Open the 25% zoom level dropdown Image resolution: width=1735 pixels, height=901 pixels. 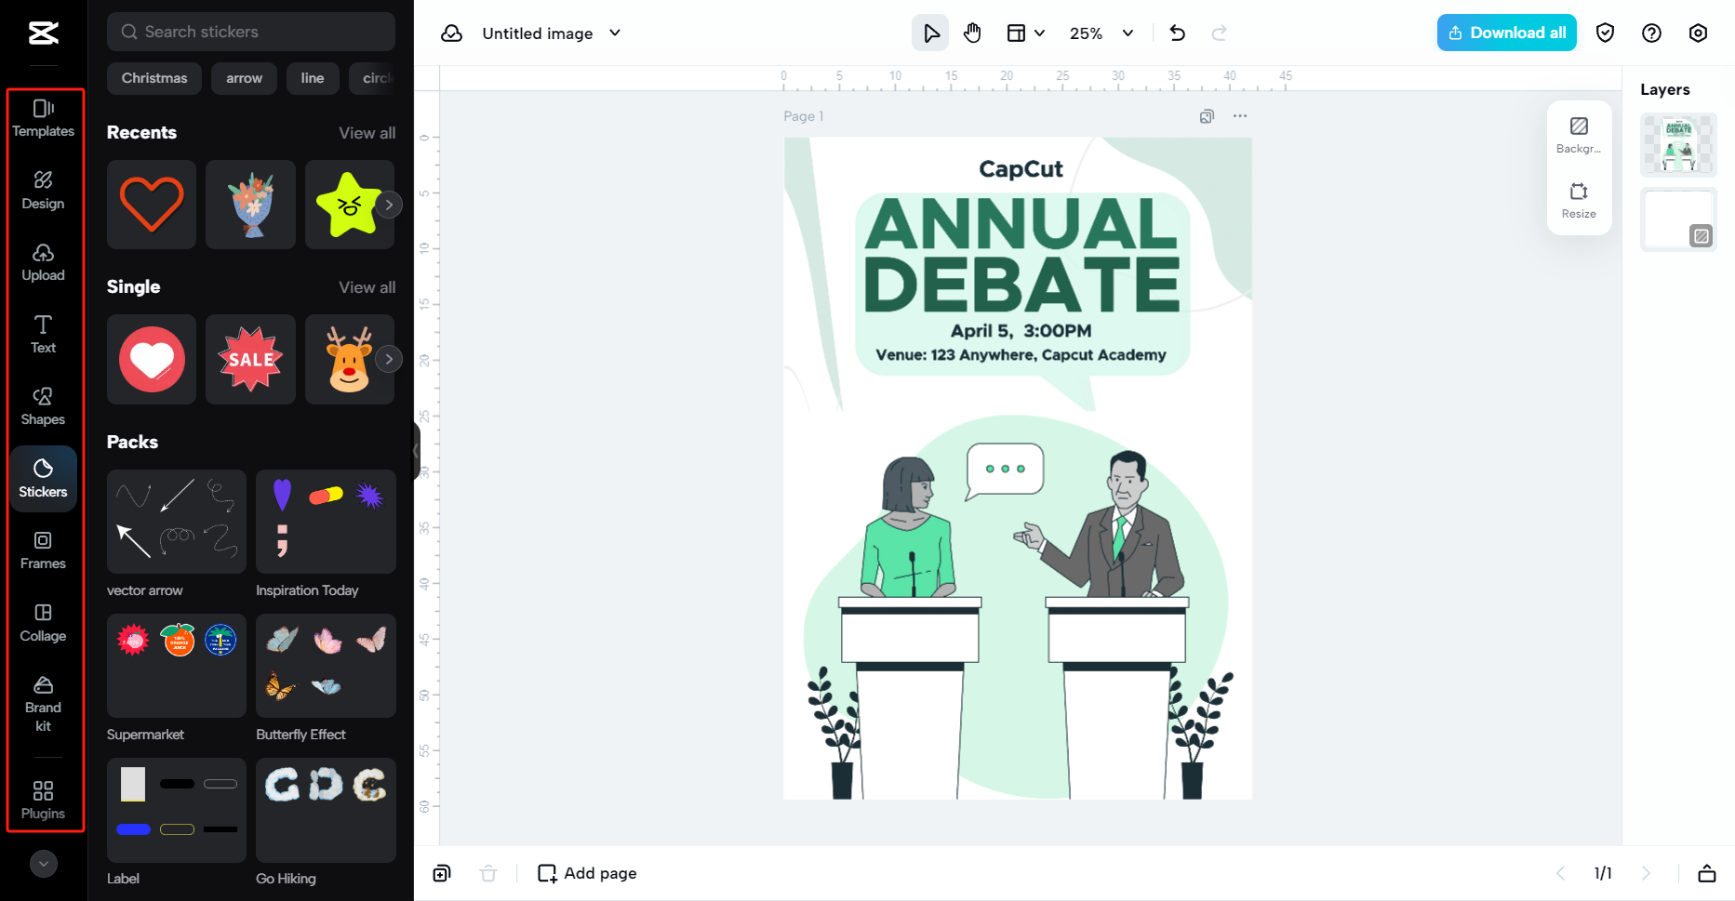(1101, 33)
